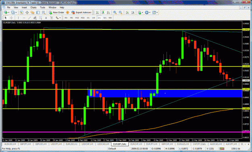Click the New Order button

coord(56,12)
